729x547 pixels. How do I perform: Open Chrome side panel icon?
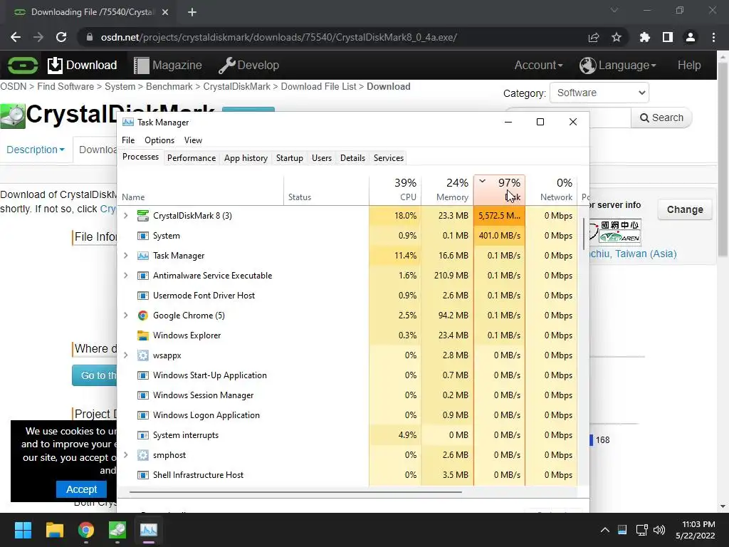pos(668,37)
